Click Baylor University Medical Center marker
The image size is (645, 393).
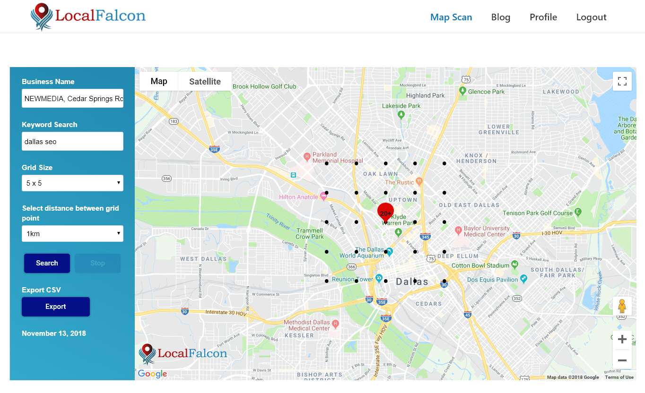pos(458,231)
